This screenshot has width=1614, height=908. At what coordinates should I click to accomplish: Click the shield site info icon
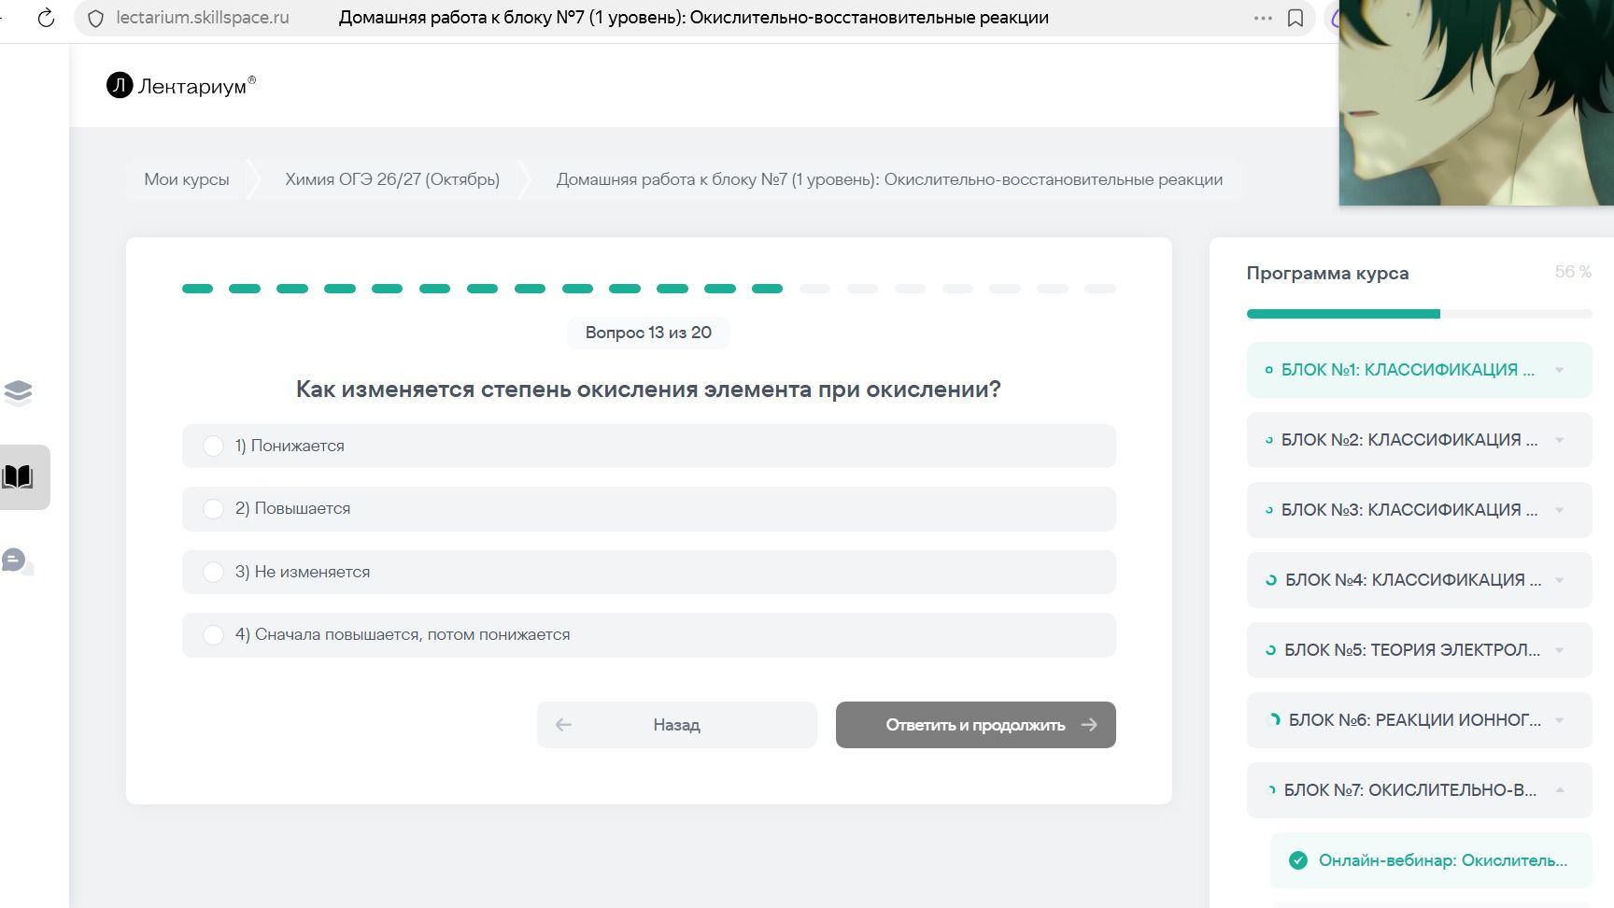click(x=95, y=18)
